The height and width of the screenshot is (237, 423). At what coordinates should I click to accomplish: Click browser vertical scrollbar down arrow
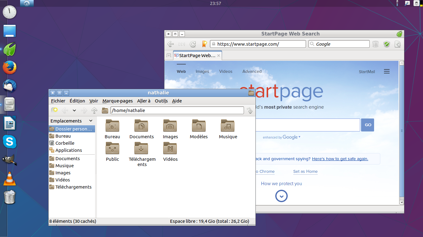(402, 202)
